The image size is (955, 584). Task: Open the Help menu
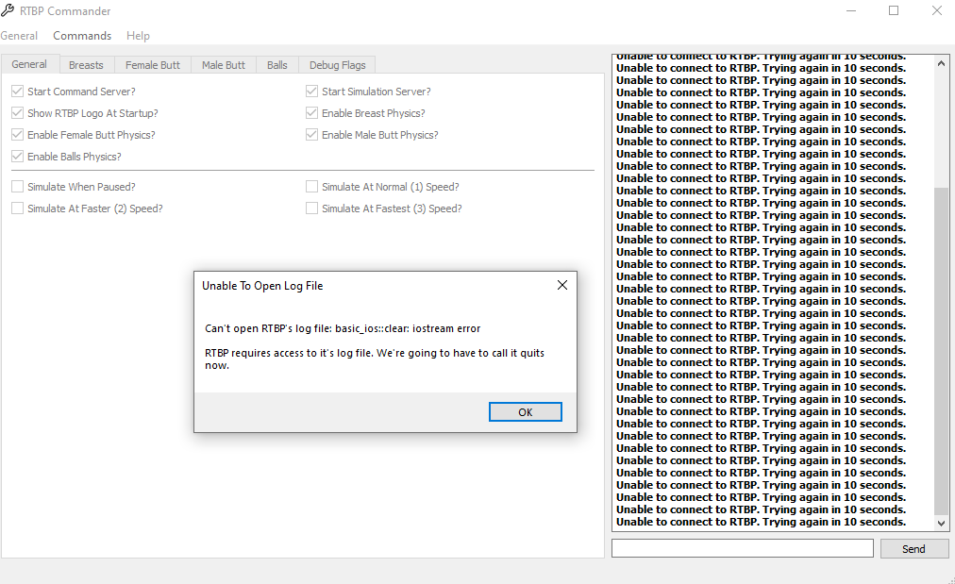pos(138,36)
